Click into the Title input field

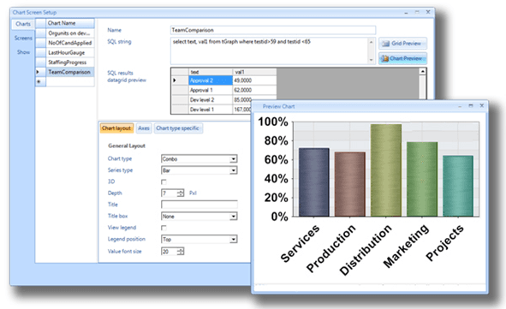(x=199, y=205)
